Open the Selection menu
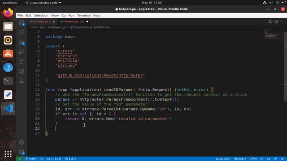Image resolution: width=287 pixels, height=161 pixels. [x=41, y=16]
